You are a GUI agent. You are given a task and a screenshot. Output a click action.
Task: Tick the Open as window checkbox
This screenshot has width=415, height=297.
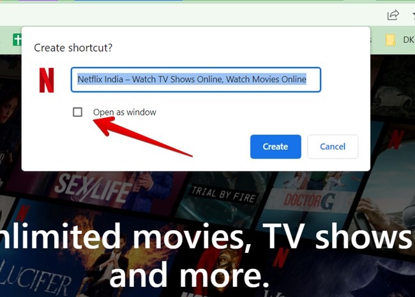[x=77, y=112]
